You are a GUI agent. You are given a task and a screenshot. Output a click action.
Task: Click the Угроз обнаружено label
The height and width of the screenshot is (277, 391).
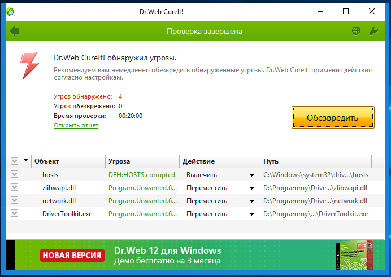83,96
